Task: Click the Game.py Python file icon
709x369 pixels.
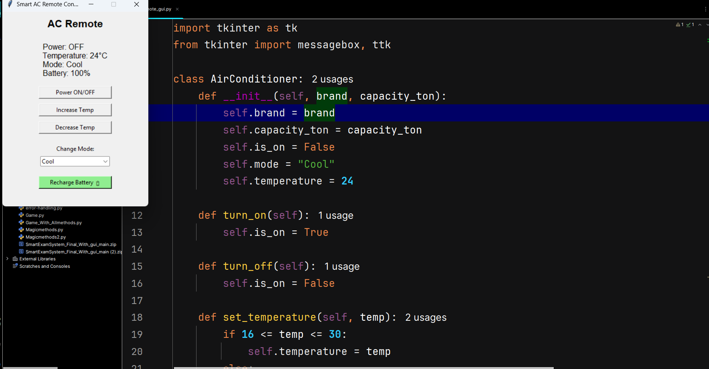Action: pyautogui.click(x=21, y=215)
